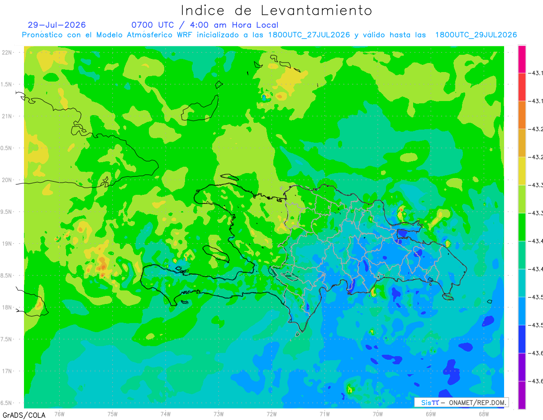
Task: Click the '22N' latitude label
Action: pyautogui.click(x=8, y=53)
